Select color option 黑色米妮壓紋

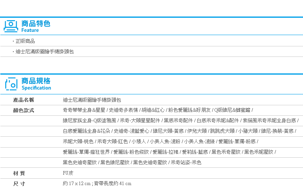pos(259,152)
